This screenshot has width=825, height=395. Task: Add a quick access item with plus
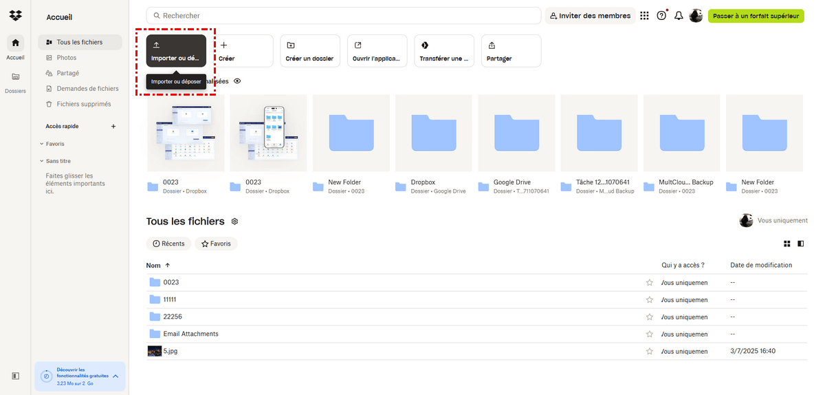113,127
